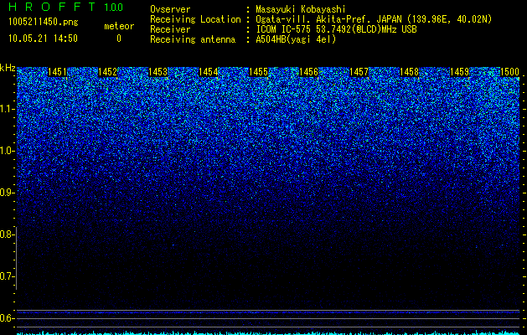The image size is (527, 335).
Task: Click the kHz axis unit label
Action: pyautogui.click(x=8, y=68)
